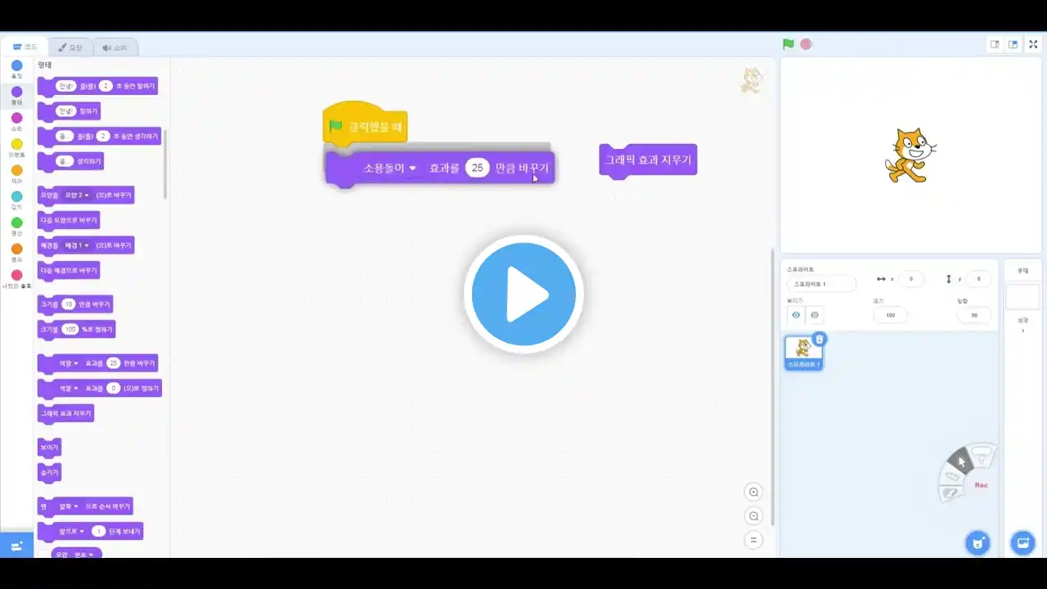Enter full screen stage mode
This screenshot has height=589, width=1047.
click(1033, 44)
